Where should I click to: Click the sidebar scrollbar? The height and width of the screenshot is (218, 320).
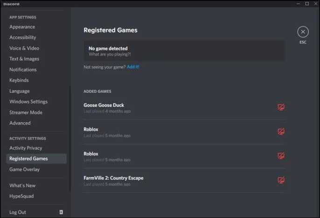pos(70,138)
